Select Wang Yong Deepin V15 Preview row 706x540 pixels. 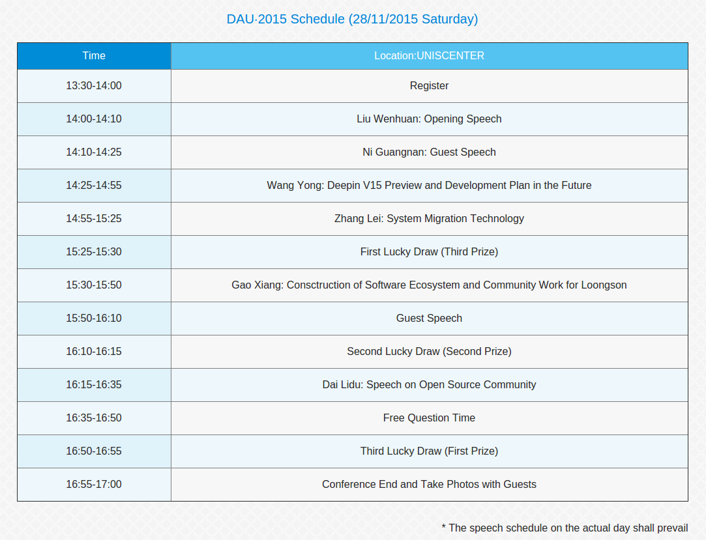click(x=430, y=186)
